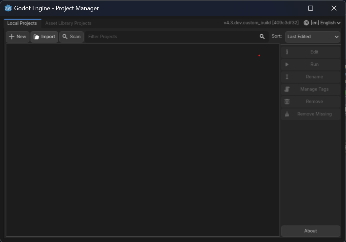Click the Remove Missing button
This screenshot has width=346, height=242.
tap(310, 114)
